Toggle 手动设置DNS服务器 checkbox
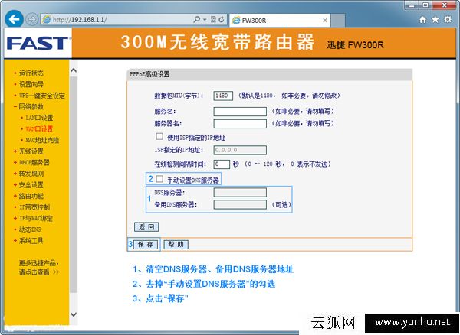The height and width of the screenshot is (335, 460). (159, 179)
